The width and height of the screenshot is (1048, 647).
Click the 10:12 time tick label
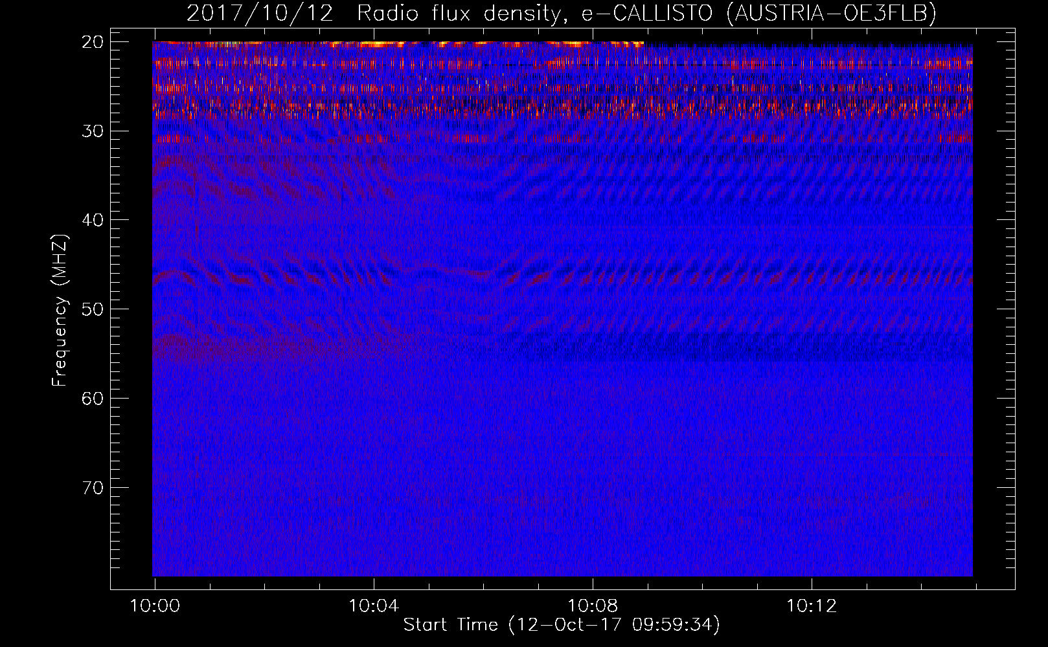pos(812,606)
